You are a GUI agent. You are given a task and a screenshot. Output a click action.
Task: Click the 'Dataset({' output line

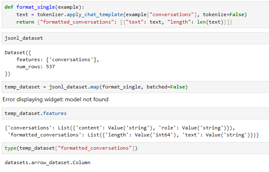coord(17,53)
